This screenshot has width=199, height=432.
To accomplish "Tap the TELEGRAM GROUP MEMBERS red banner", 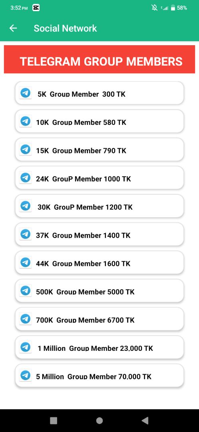I will 99,59.
